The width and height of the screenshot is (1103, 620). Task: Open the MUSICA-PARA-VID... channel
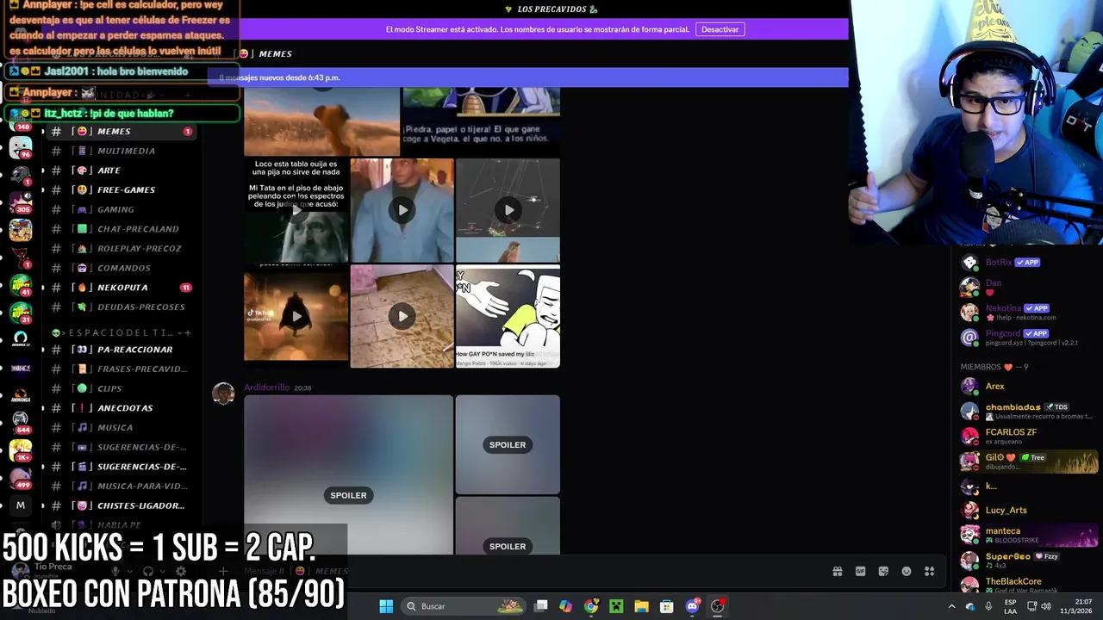(121, 486)
